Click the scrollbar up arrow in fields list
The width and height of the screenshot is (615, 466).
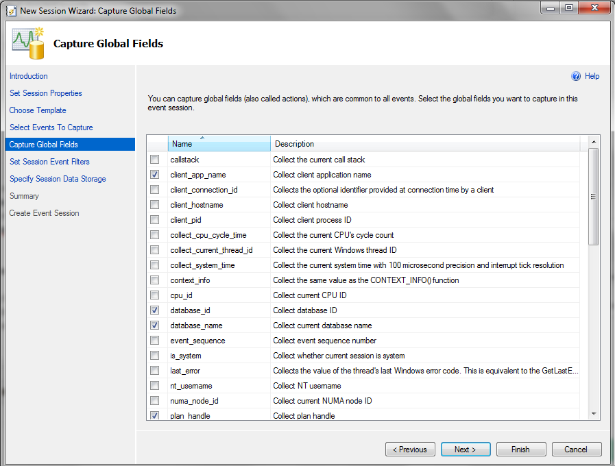594,141
